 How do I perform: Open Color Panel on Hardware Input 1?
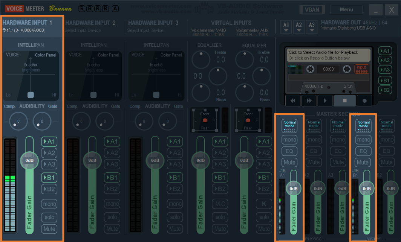click(x=46, y=55)
